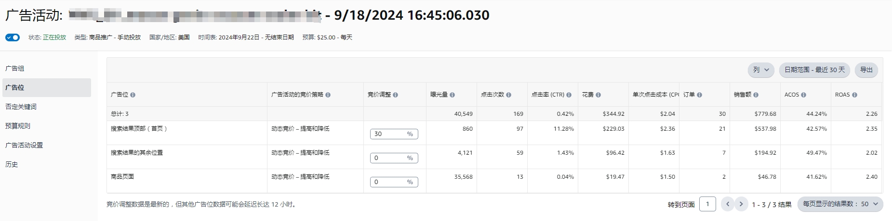892x221 pixels.
Task: Click info icon next to 广告位 header
Action: (x=133, y=95)
